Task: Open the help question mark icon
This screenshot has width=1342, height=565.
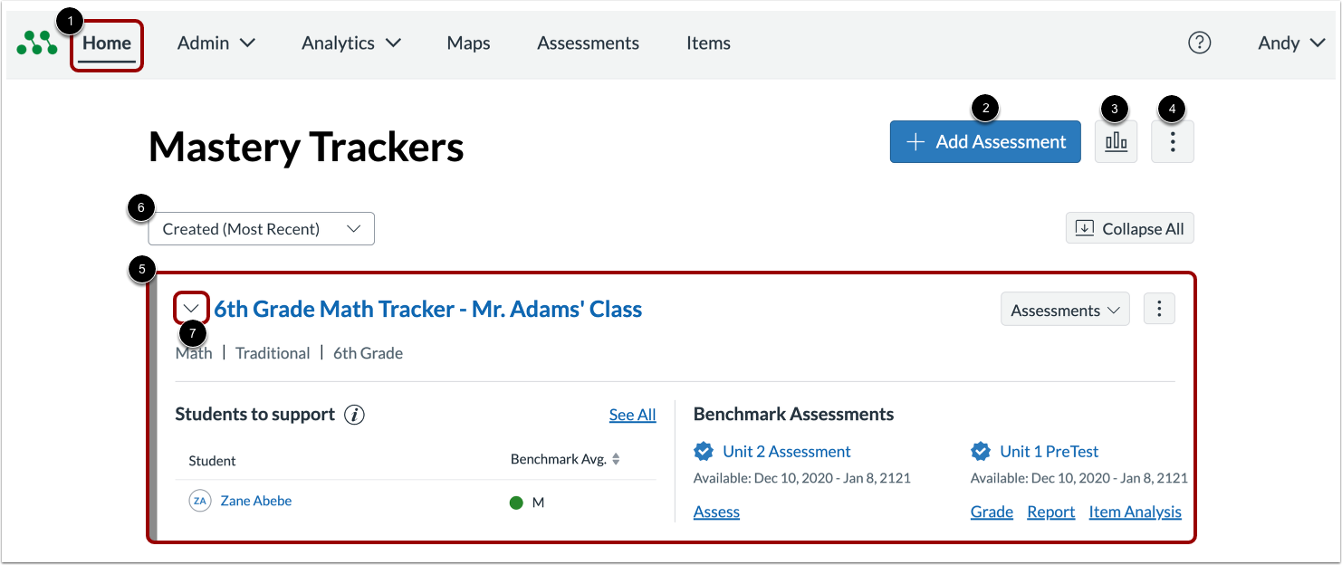Action: point(1199,43)
